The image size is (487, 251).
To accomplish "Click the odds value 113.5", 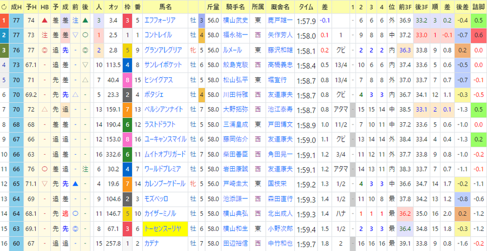I will [114, 65].
